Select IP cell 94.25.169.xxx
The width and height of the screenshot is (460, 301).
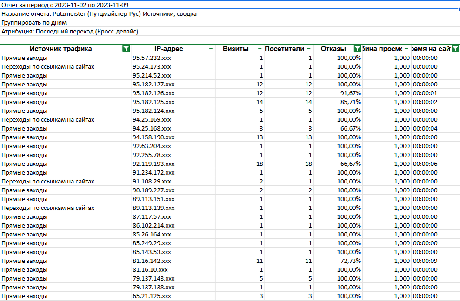tap(173, 119)
